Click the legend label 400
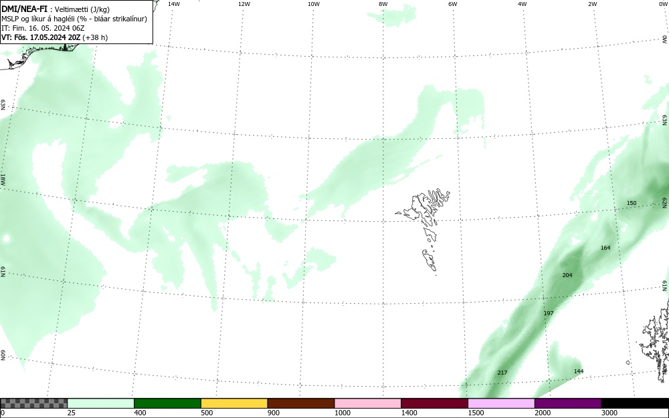The width and height of the screenshot is (669, 418). (140, 413)
